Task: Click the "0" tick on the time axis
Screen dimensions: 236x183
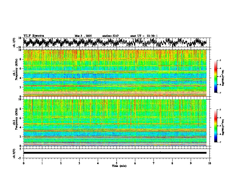Action: coord(24,163)
